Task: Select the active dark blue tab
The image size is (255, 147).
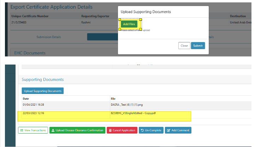Action: (102, 37)
